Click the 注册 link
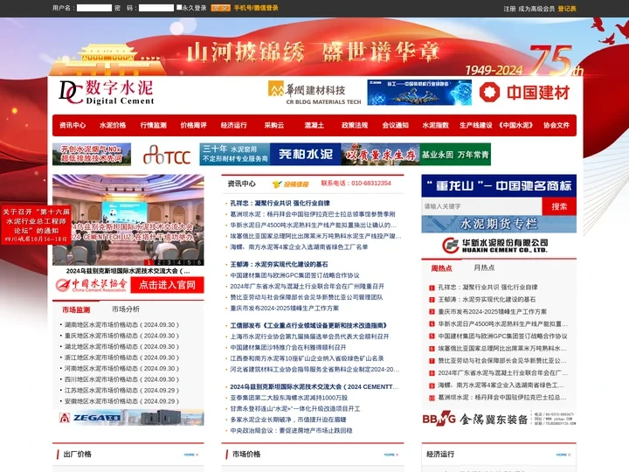Viewport: 629px width, 472px height. (x=509, y=9)
